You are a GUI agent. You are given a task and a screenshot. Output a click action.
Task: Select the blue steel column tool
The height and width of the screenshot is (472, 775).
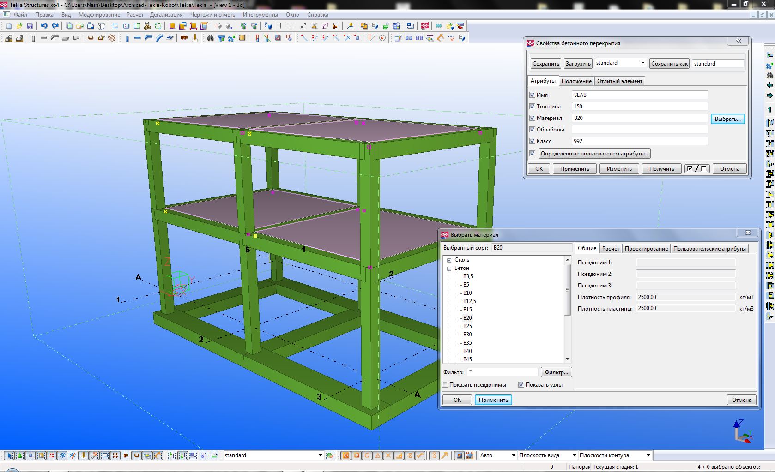coord(127,38)
